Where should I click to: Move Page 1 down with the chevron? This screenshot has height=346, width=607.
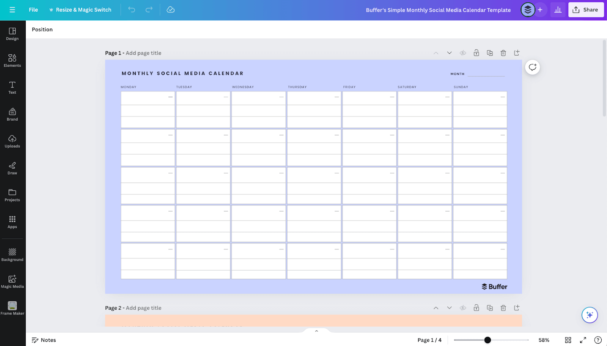pyautogui.click(x=449, y=53)
